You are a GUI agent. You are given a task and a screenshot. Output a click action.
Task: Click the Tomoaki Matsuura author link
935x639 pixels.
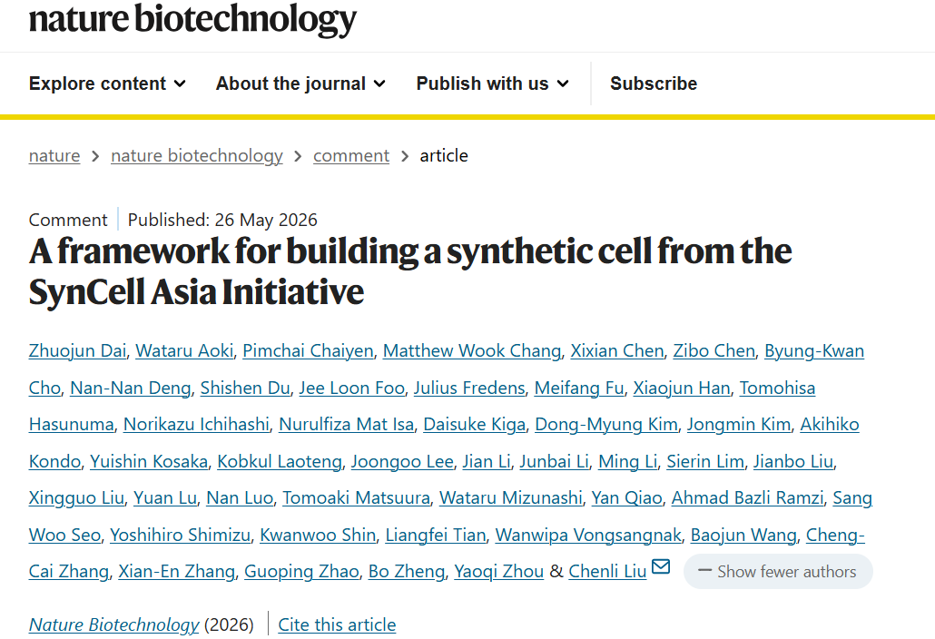pyautogui.click(x=356, y=497)
